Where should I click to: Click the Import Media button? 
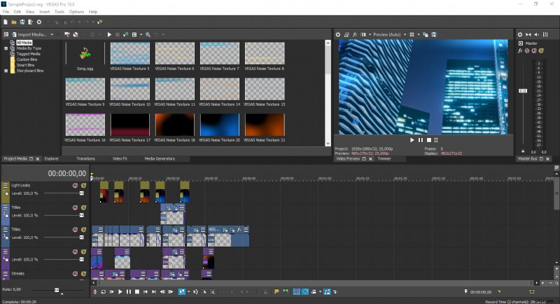[29, 34]
